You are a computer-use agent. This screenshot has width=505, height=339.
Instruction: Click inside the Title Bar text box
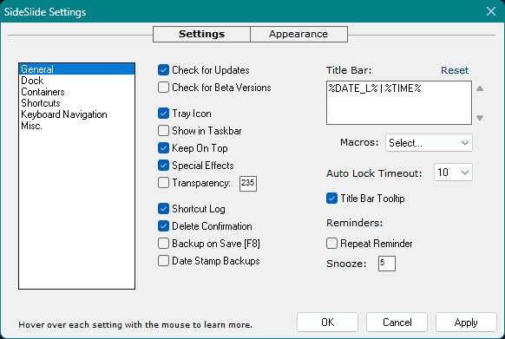tap(399, 102)
